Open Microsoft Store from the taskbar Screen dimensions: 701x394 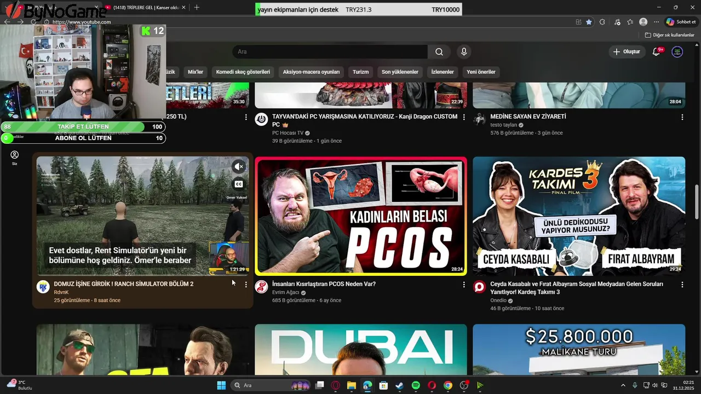click(x=383, y=385)
